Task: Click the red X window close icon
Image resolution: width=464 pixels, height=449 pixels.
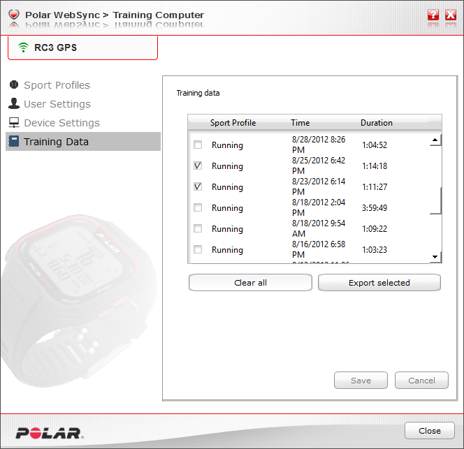Action: click(x=451, y=15)
